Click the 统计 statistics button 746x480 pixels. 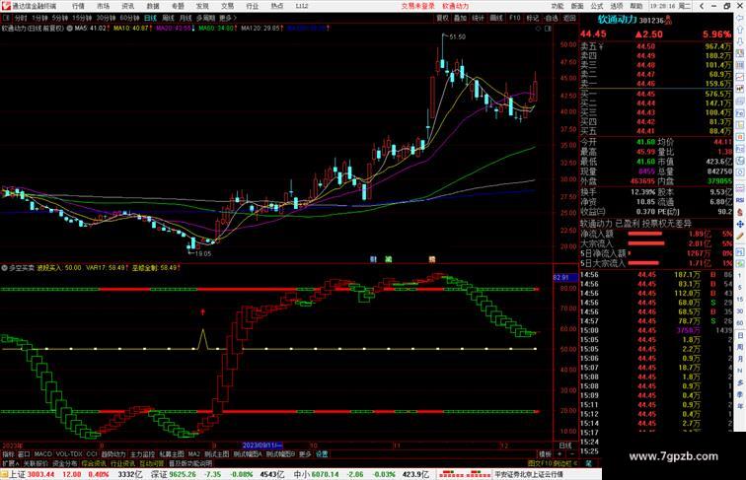pos(479,18)
